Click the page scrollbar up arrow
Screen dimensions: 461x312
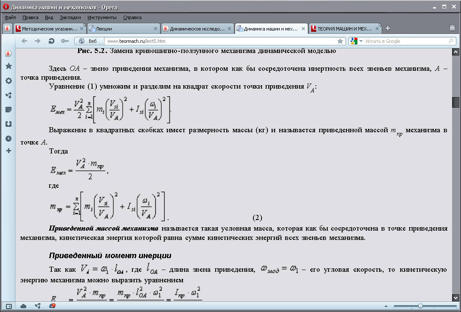(455, 52)
